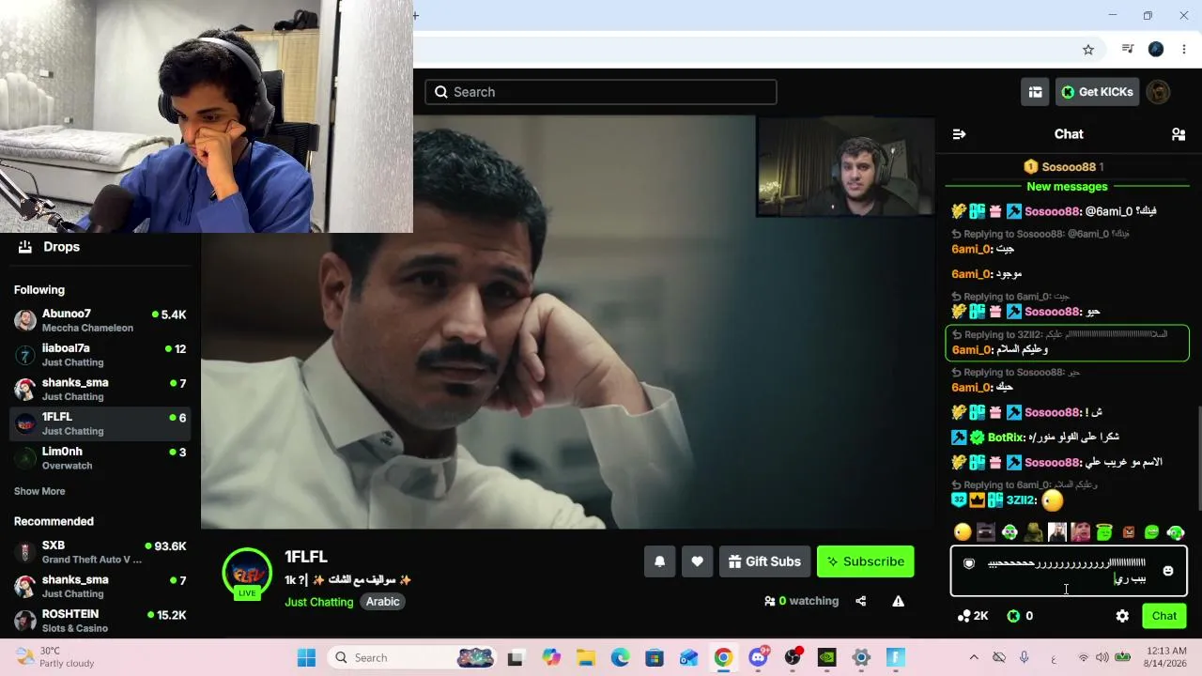Screen dimensions: 1202x676
Task: Report the stream with warning icon
Action: [x=899, y=601]
